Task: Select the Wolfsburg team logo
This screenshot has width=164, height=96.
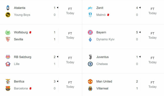Action: click(x=8, y=32)
